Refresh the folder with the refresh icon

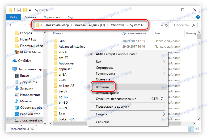(x=166, y=25)
